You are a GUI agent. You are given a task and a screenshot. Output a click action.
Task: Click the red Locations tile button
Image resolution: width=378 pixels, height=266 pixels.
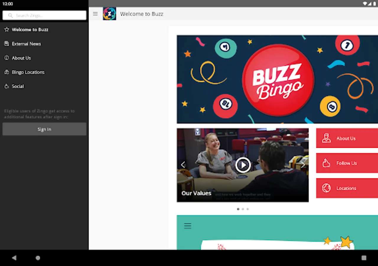pos(347,188)
